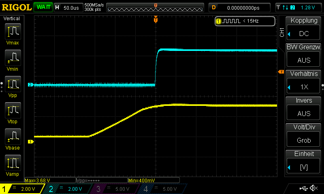The width and height of the screenshot is (324, 194).
Task: Click the USB connection status icon
Action: 303,188
